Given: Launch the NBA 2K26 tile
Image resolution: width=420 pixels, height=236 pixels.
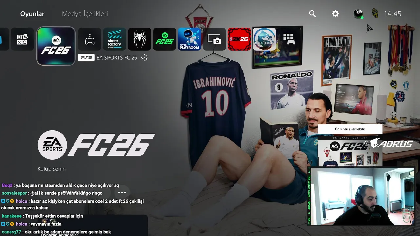Looking at the screenshot, I should pos(239,39).
